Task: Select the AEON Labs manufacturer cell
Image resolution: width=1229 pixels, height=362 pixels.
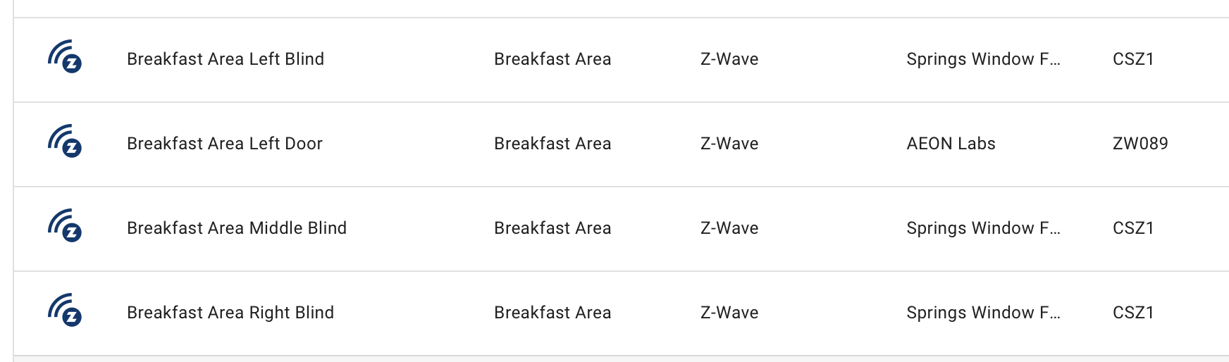Action: tap(951, 144)
